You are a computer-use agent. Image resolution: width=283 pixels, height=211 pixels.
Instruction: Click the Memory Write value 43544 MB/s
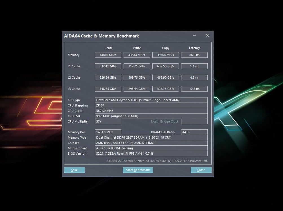point(137,55)
